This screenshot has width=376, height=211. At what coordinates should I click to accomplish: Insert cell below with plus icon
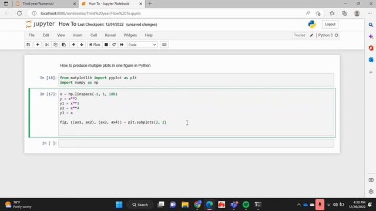coord(38,45)
